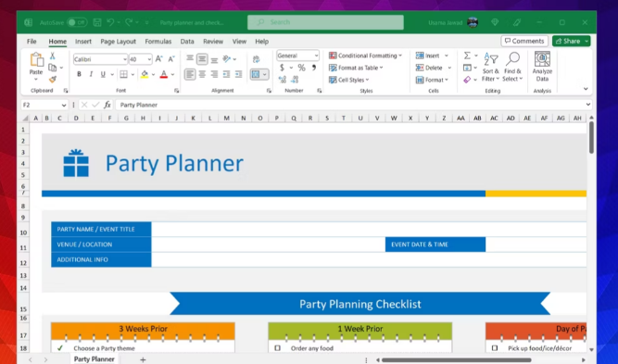The width and height of the screenshot is (618, 364).
Task: Open Cell Styles gallery
Action: click(x=349, y=80)
